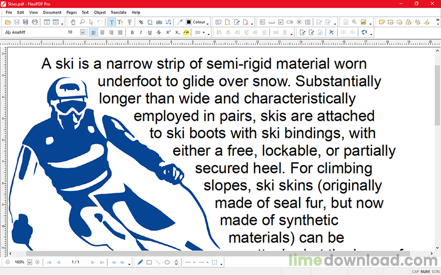Image resolution: width=441 pixels, height=275 pixels.
Task: Select the rectangle shape tool
Action: pos(149,263)
